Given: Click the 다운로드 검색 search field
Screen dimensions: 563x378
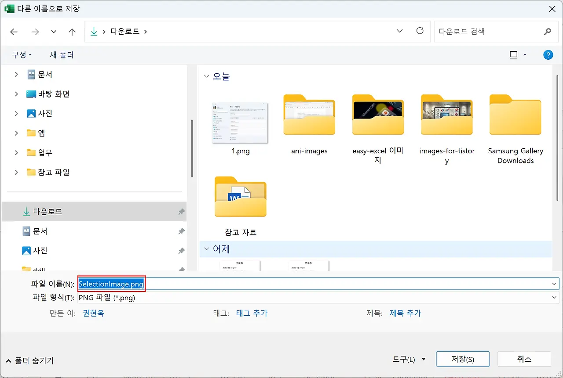Looking at the screenshot, I should click(x=488, y=32).
